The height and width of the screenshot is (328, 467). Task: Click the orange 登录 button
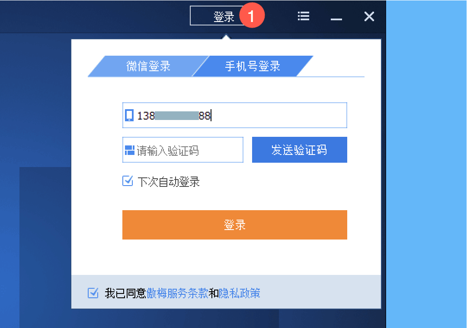pos(235,225)
